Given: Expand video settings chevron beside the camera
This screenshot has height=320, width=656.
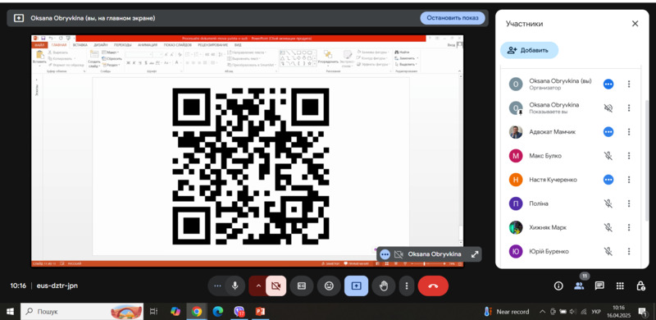Looking at the screenshot, I should point(257,286).
